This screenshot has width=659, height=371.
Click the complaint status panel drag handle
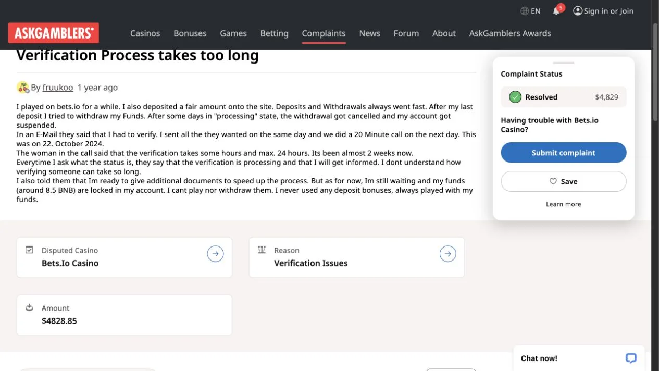pos(563,63)
